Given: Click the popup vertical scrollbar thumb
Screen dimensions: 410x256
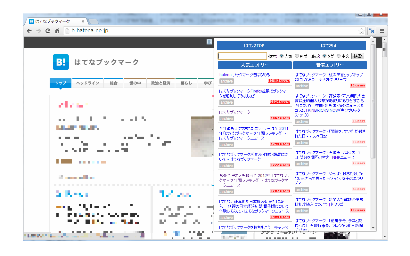Looking at the screenshot, I should (373, 101).
